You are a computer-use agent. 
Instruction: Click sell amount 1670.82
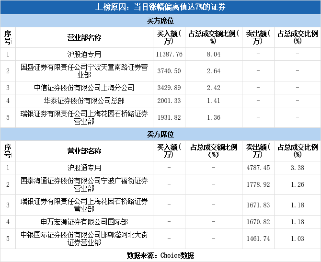(258, 222)
